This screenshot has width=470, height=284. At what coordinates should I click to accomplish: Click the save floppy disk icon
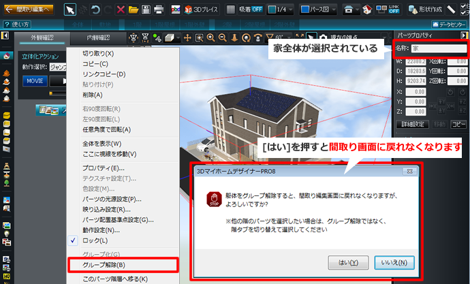(146, 10)
